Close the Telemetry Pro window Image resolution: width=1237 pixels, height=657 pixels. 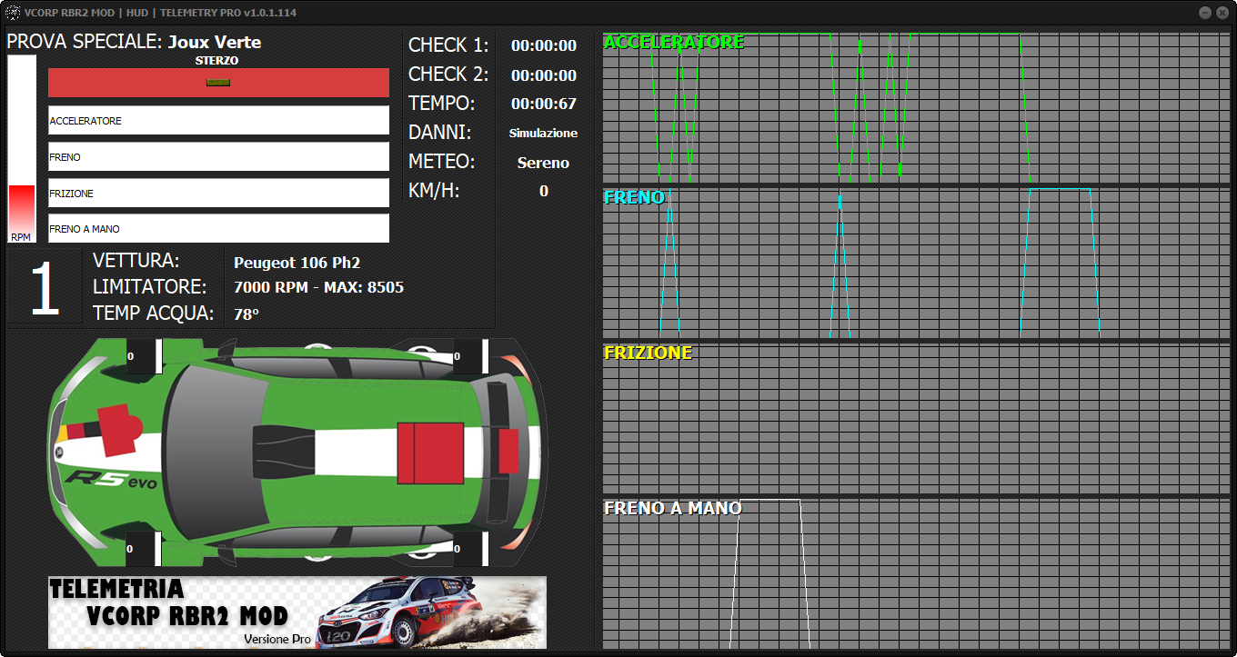(1222, 13)
